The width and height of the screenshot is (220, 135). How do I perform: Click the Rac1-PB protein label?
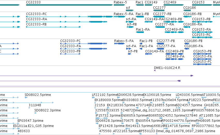(x=146, y=41)
